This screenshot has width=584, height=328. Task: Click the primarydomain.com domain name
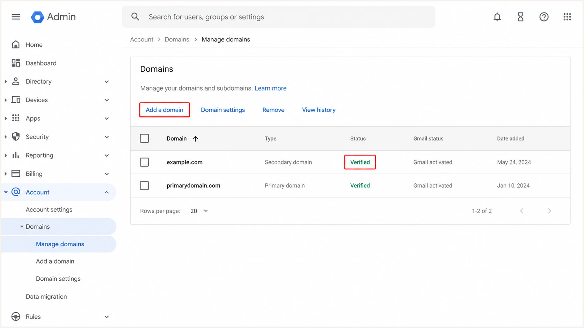tap(194, 185)
